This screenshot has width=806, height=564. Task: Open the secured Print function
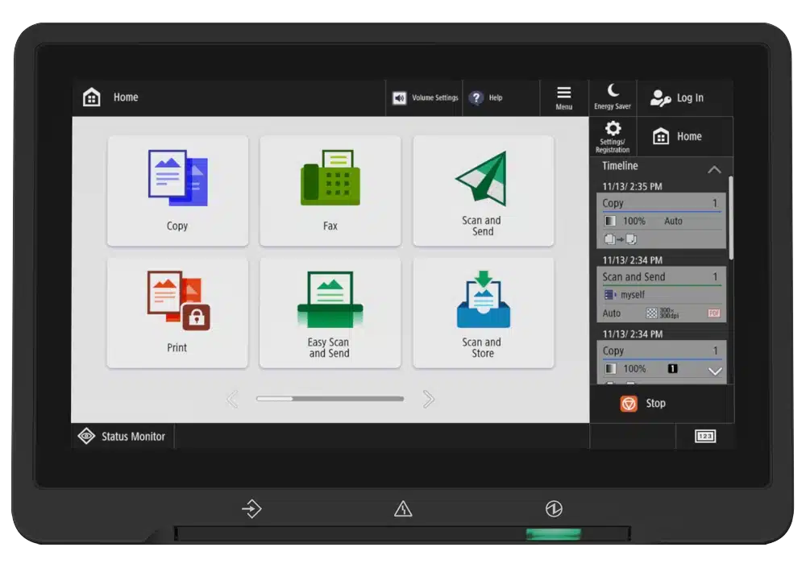click(x=177, y=313)
